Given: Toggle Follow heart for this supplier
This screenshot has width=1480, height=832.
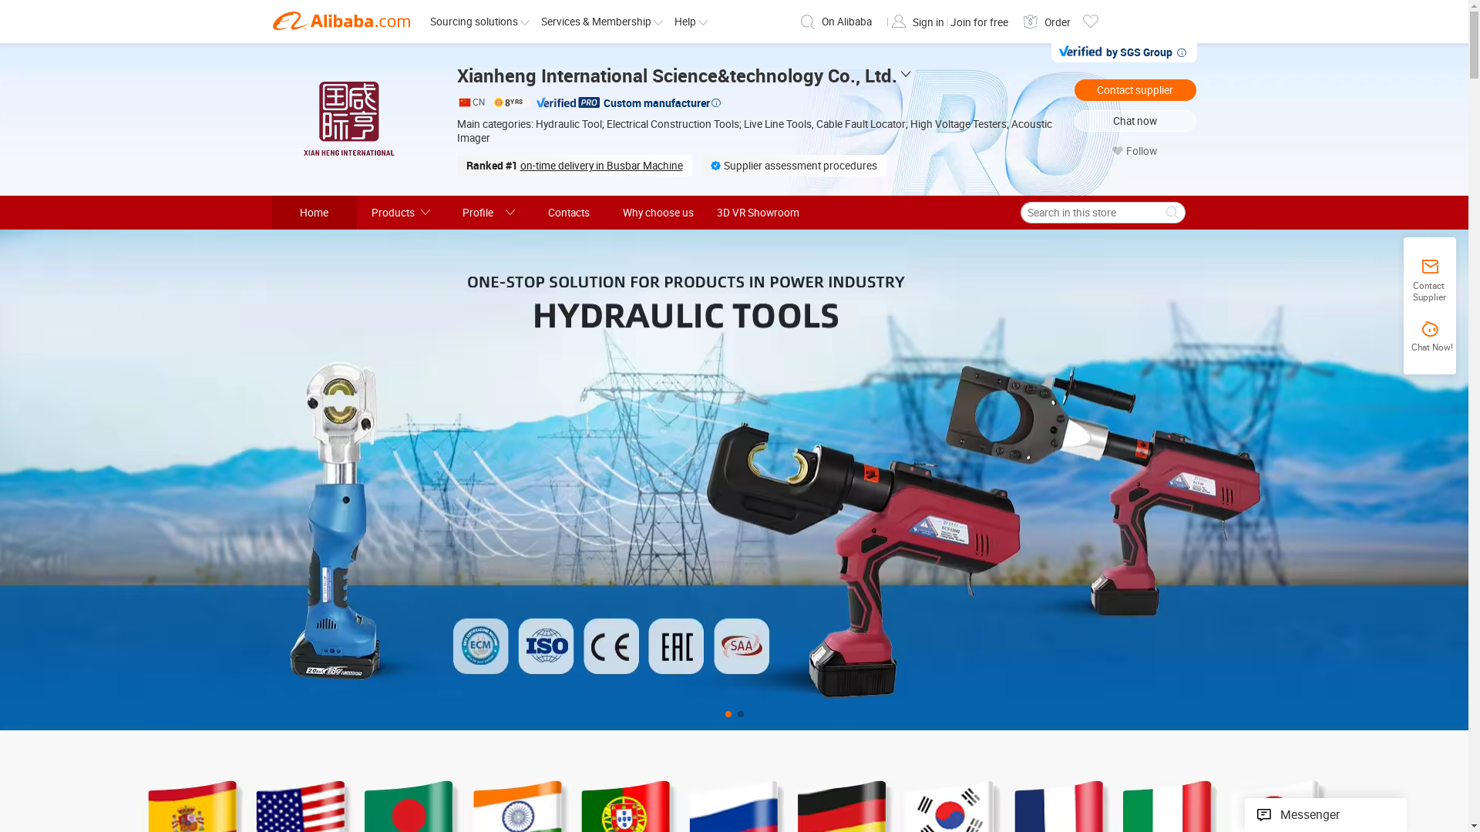Looking at the screenshot, I should 1118,152.
